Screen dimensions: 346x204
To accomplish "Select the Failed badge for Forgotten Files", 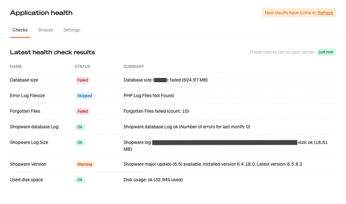I will point(83,111).
